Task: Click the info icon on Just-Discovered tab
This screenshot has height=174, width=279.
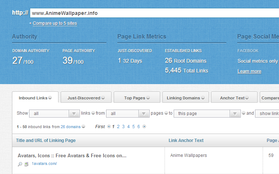Action: point(103,98)
